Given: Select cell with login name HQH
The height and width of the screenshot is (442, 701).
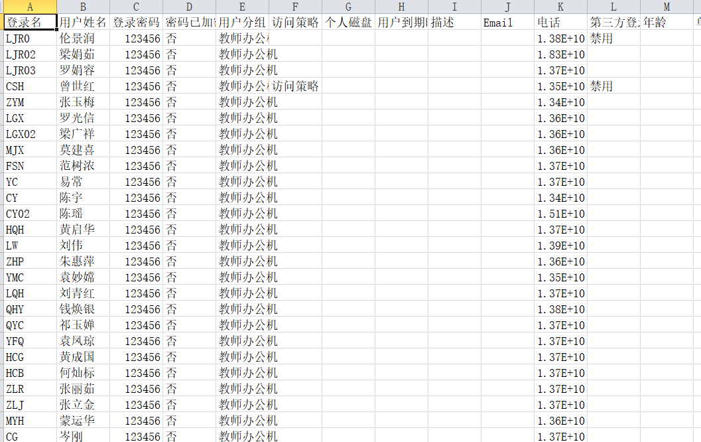Looking at the screenshot, I should 30,230.
